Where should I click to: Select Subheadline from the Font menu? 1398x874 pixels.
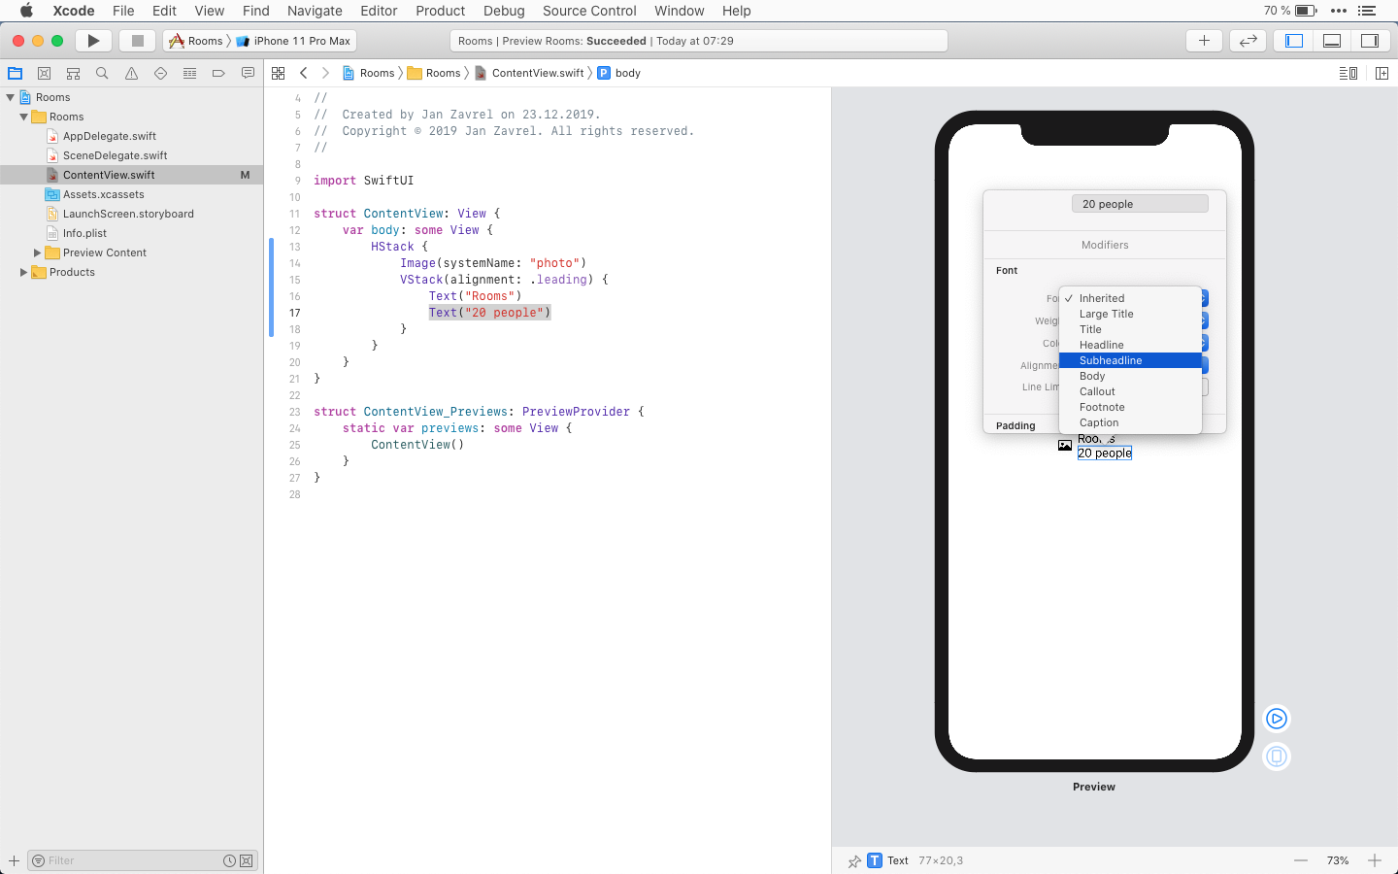pyautogui.click(x=1110, y=359)
